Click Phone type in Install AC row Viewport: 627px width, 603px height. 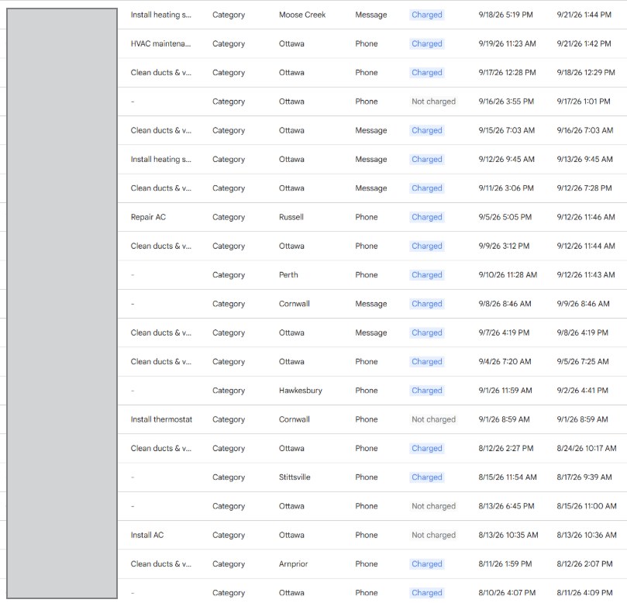point(367,535)
